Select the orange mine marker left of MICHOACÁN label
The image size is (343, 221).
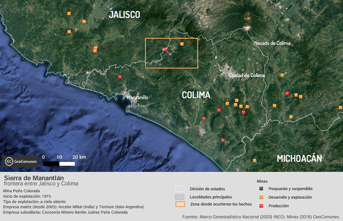[x=254, y=160]
